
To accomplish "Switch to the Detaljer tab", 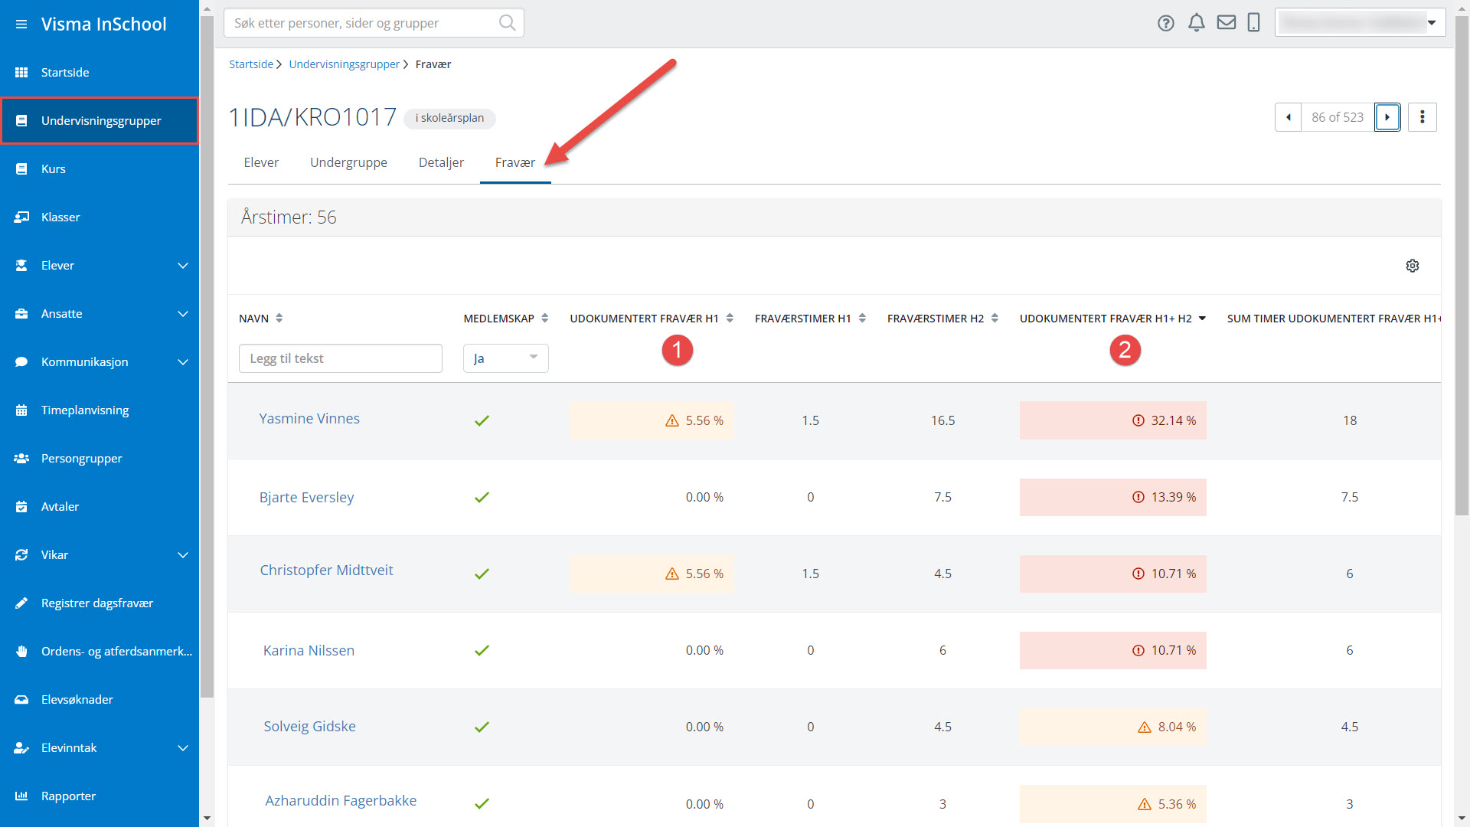I will tap(441, 162).
